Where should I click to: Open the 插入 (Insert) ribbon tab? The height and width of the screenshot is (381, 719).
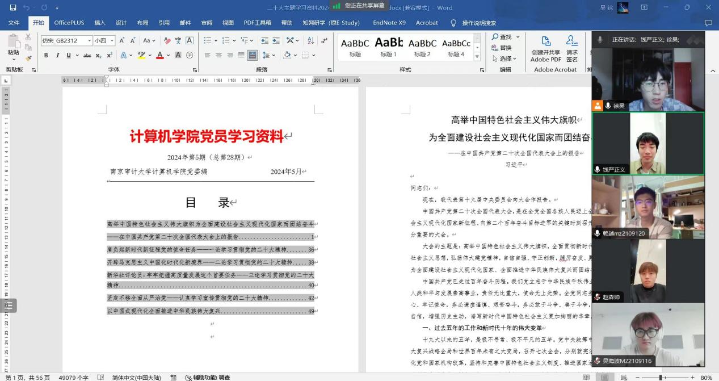(100, 23)
